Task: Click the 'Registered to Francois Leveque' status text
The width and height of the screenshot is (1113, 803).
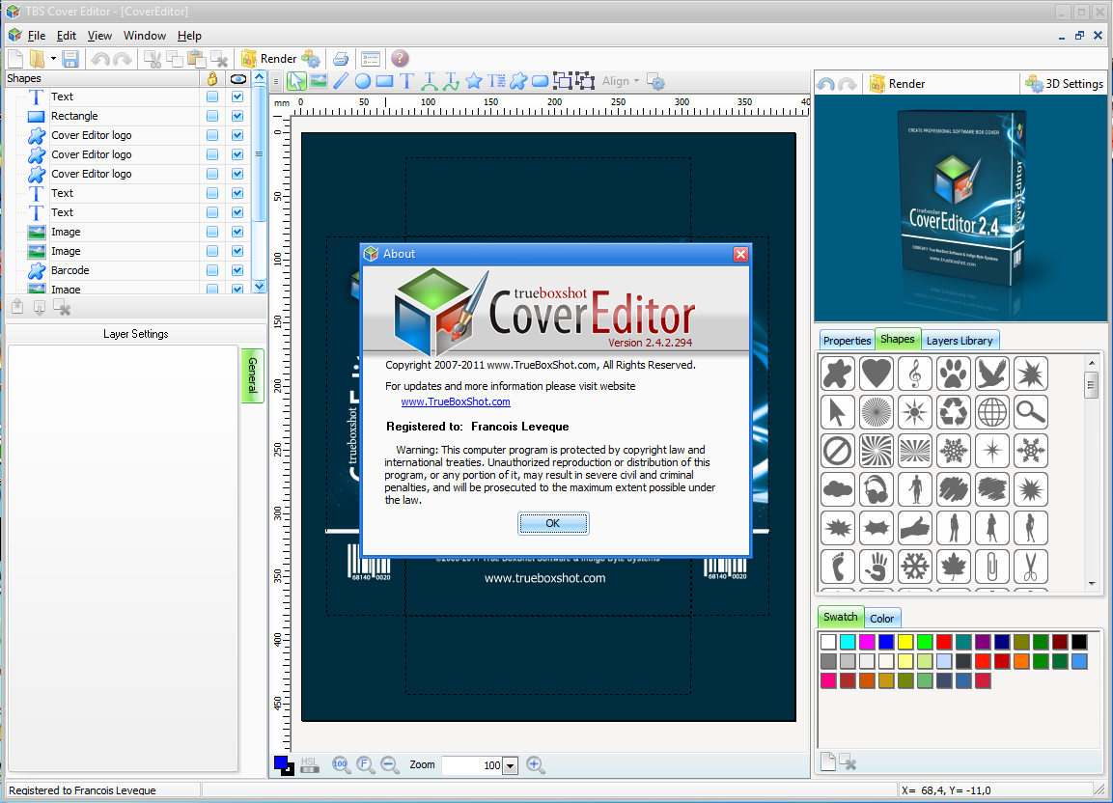Action: tap(82, 790)
